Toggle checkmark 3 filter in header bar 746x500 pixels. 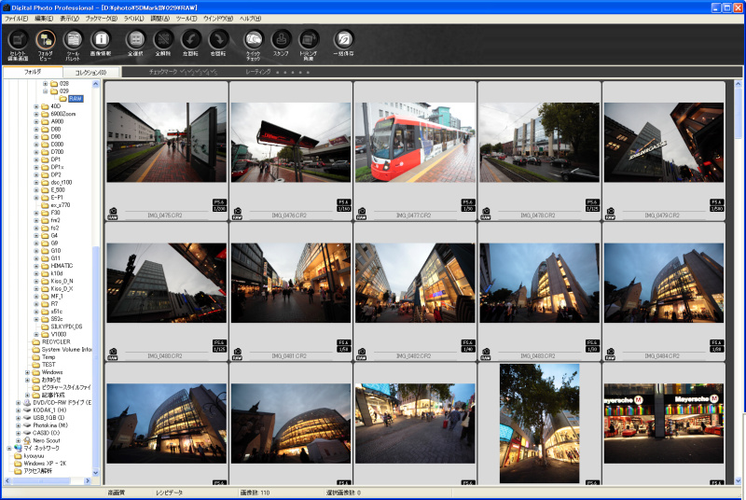point(198,73)
